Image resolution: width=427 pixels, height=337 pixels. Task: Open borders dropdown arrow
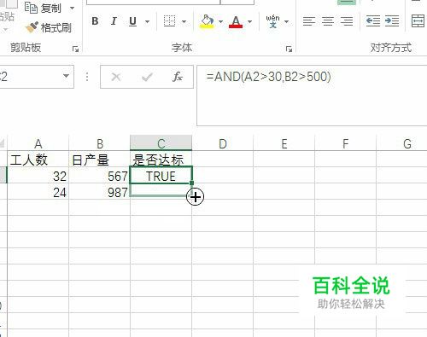184,21
